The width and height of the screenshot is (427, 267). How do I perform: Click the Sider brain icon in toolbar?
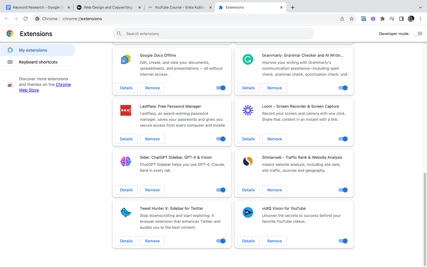tap(373, 19)
